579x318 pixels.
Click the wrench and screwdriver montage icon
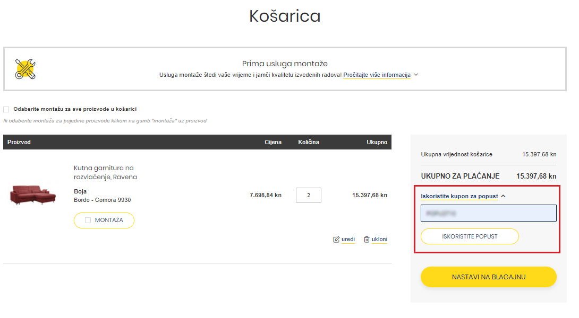click(25, 69)
